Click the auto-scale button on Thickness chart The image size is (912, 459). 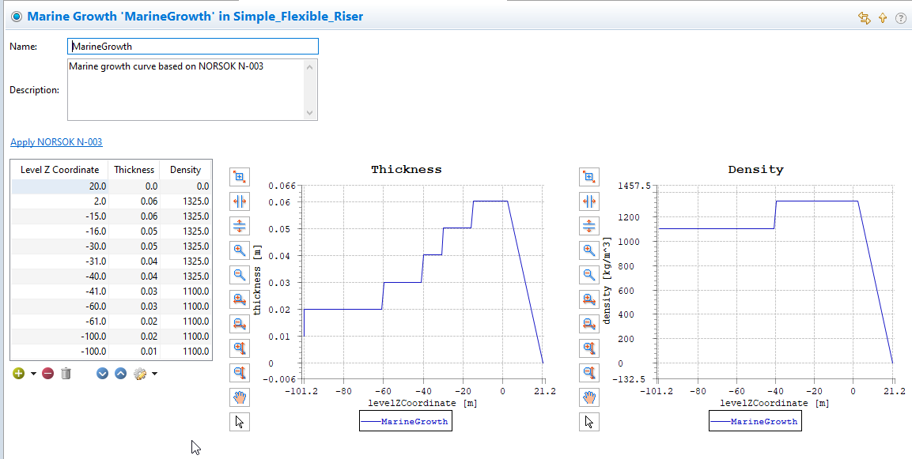click(x=239, y=177)
